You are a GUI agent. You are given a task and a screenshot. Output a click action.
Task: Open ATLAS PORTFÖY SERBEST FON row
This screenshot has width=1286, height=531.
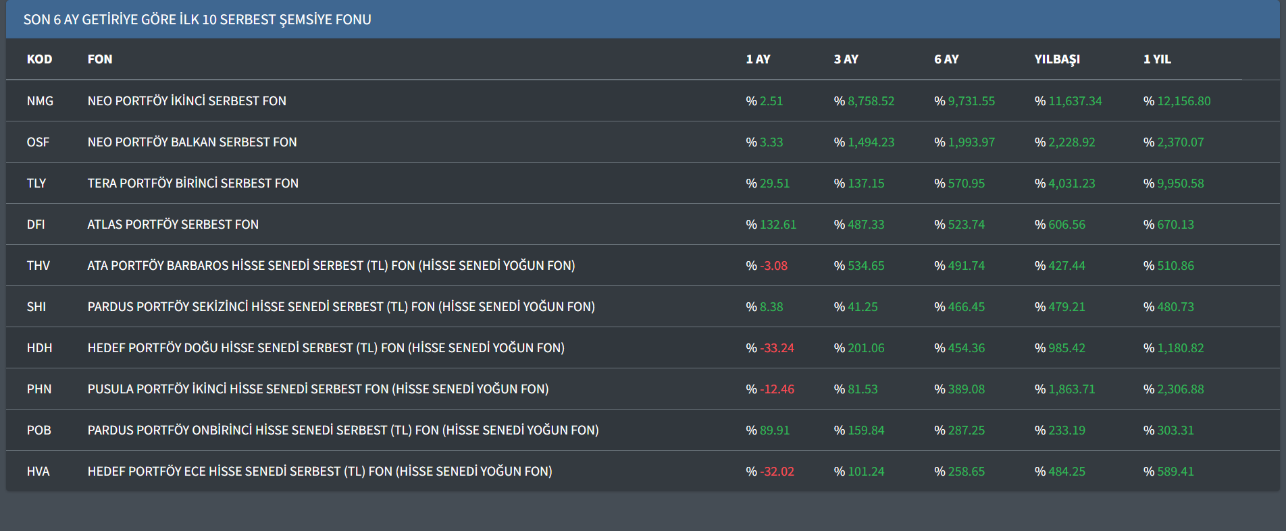tap(173, 225)
